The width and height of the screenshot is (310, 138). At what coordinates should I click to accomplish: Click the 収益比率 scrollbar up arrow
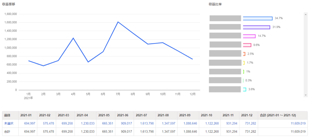[x=306, y=15]
